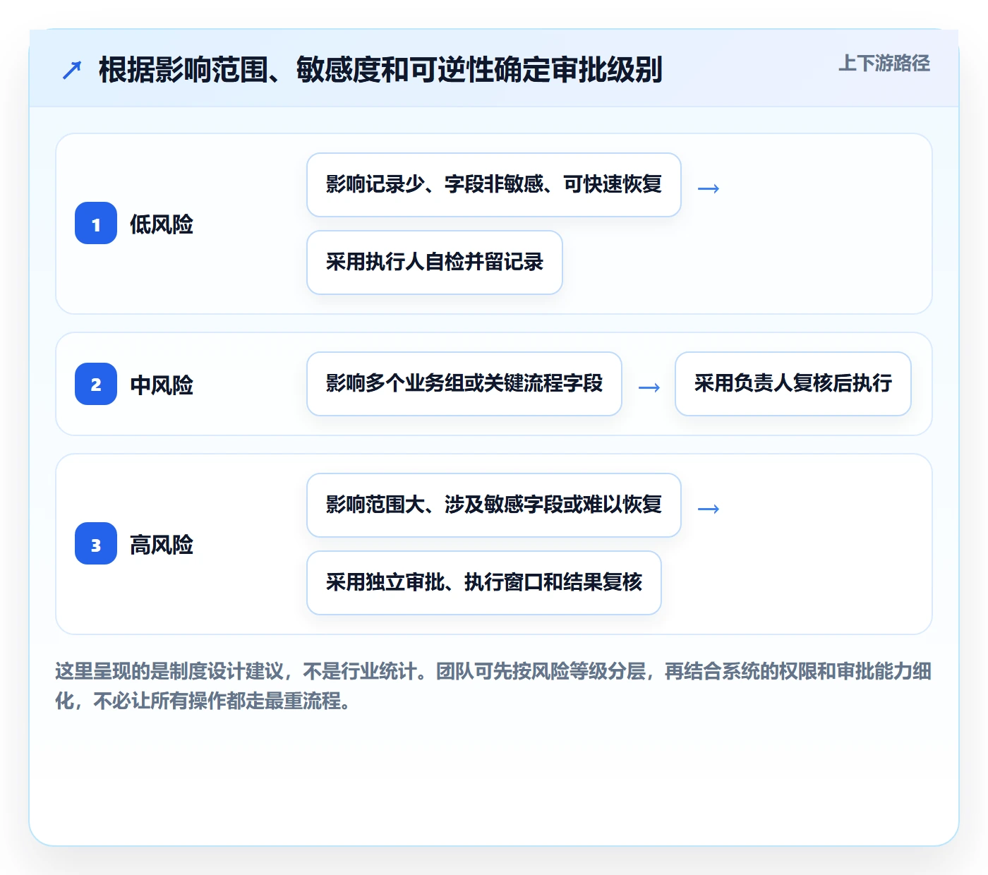Click the footnote paragraph starting 这里呈现的是制度设计建议
Image resolution: width=988 pixels, height=875 pixels.
coord(493,686)
